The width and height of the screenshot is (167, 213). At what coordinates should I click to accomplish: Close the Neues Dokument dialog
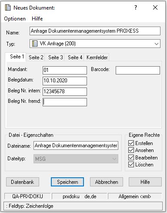(155, 7)
